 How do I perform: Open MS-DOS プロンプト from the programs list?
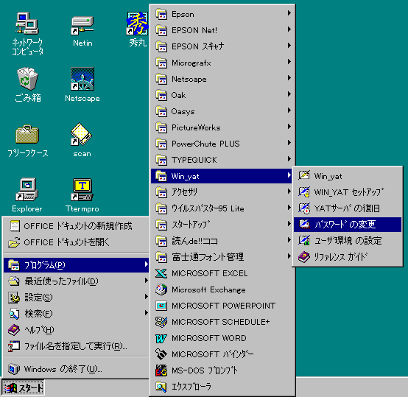point(223,370)
